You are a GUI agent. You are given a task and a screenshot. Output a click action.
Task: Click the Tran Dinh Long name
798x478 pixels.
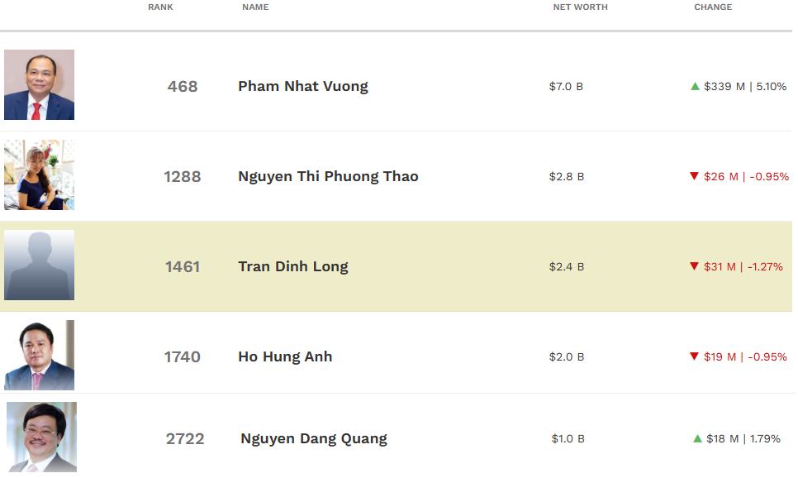pos(293,266)
